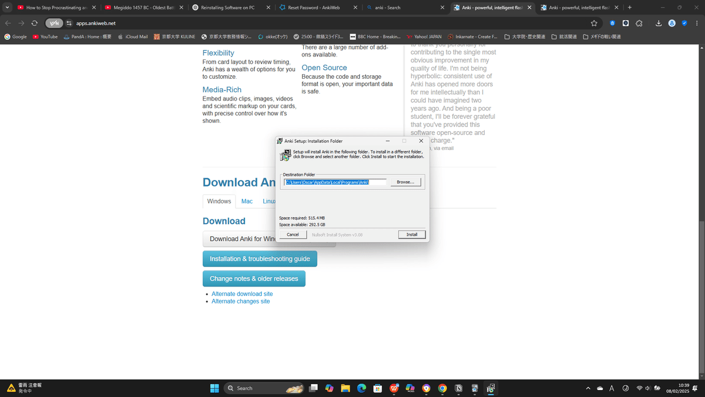Open Microsoft Store from the taskbar

pyautogui.click(x=378, y=388)
